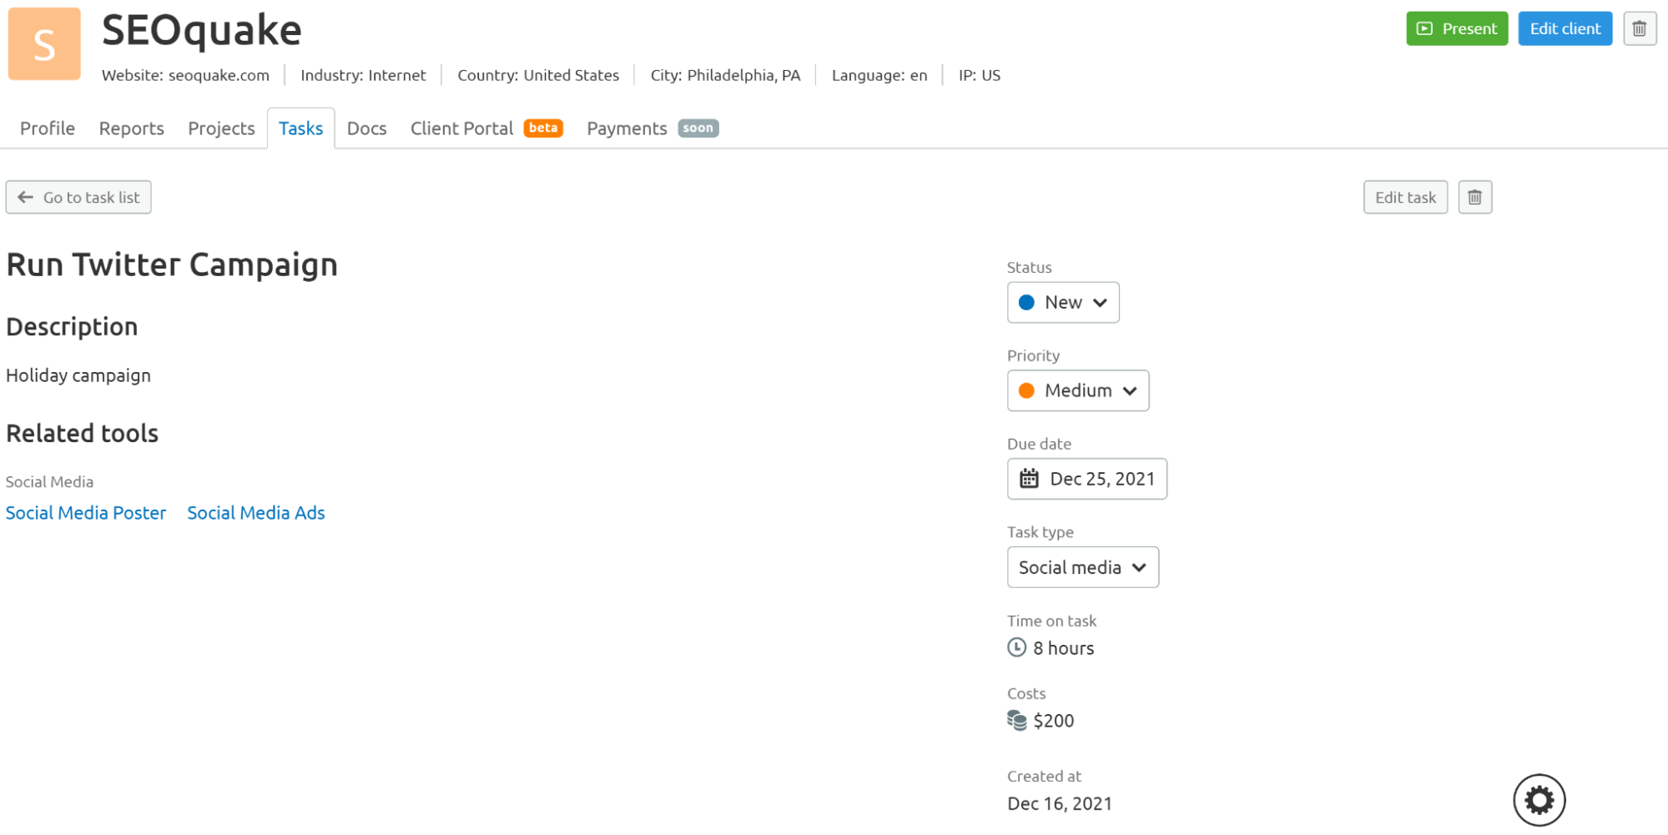The height and width of the screenshot is (835, 1668).
Task: Click the Present button
Action: click(x=1456, y=28)
